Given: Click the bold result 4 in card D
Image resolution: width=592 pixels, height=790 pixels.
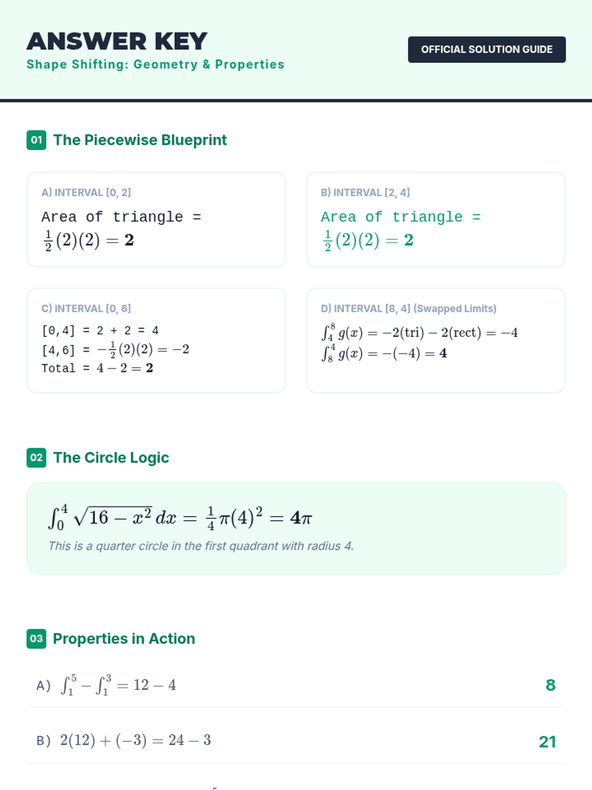Looking at the screenshot, I should coord(443,354).
